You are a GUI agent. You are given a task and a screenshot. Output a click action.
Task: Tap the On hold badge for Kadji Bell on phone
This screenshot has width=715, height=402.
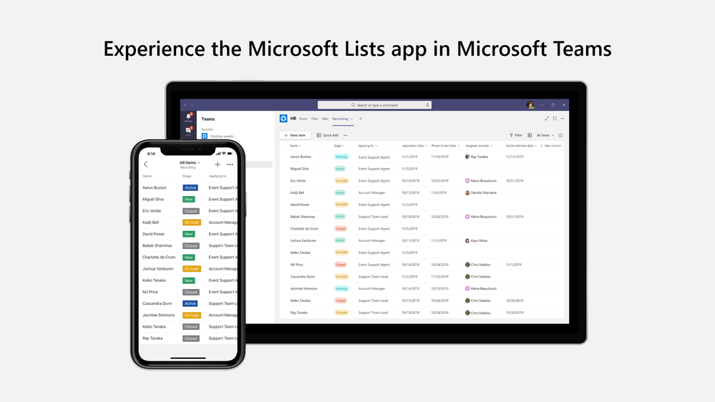pos(192,222)
